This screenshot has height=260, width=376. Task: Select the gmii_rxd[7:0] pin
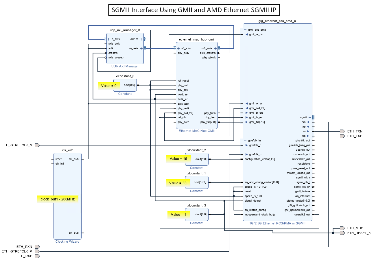(x=257, y=108)
